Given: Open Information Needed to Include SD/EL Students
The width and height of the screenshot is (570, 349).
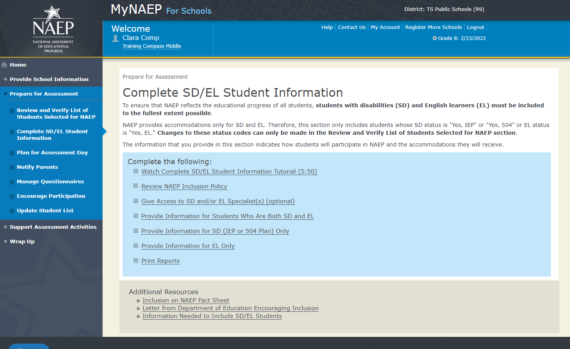Looking at the screenshot, I should [212, 316].
